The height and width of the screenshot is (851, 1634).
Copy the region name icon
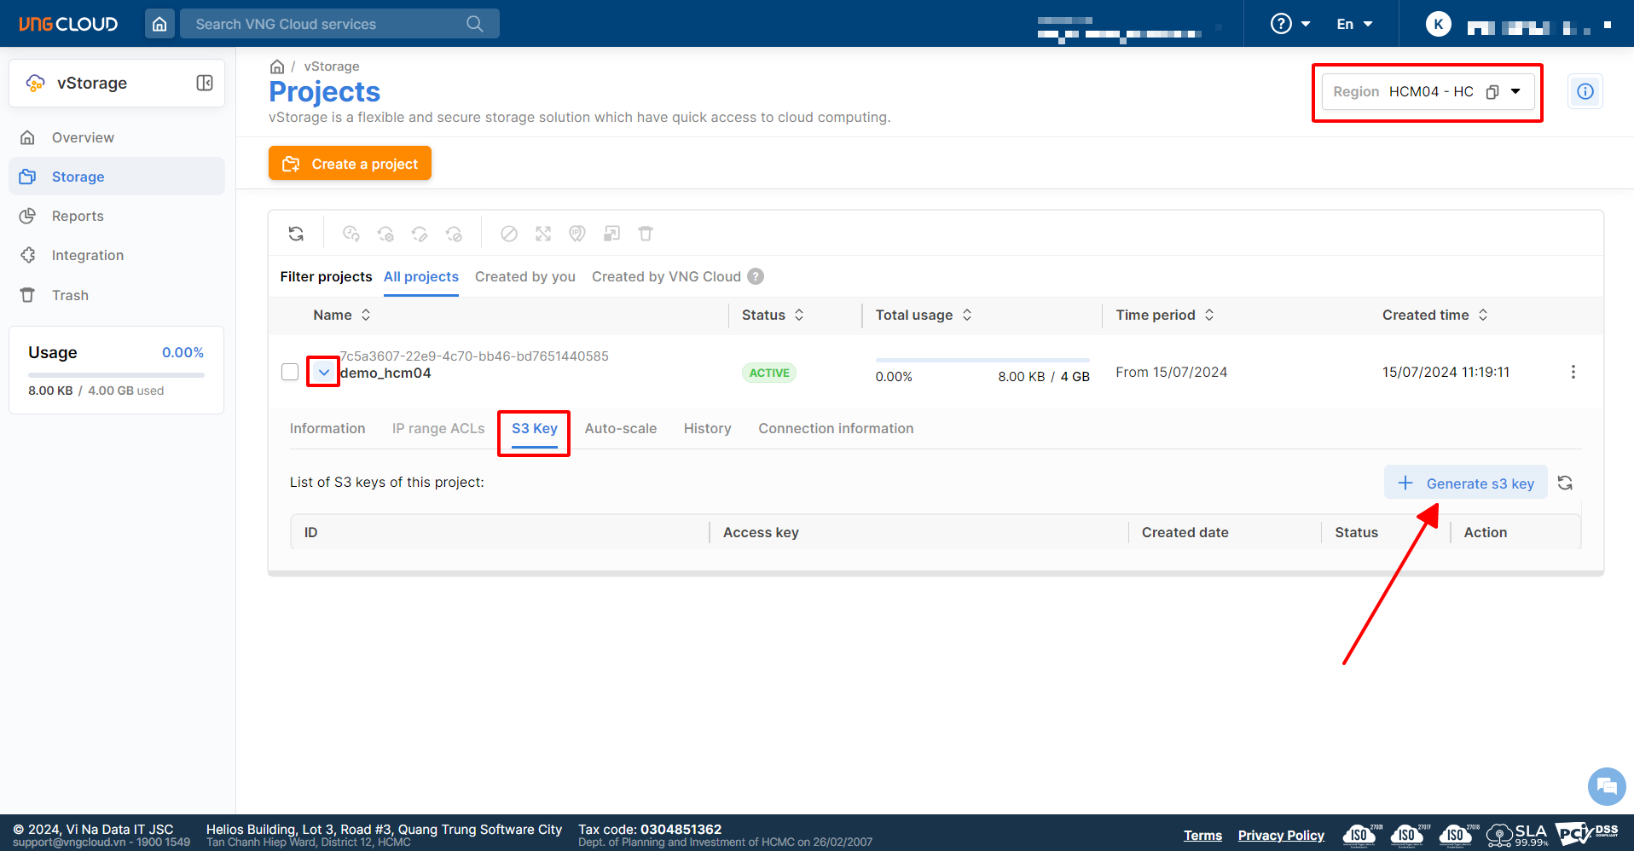coord(1492,92)
